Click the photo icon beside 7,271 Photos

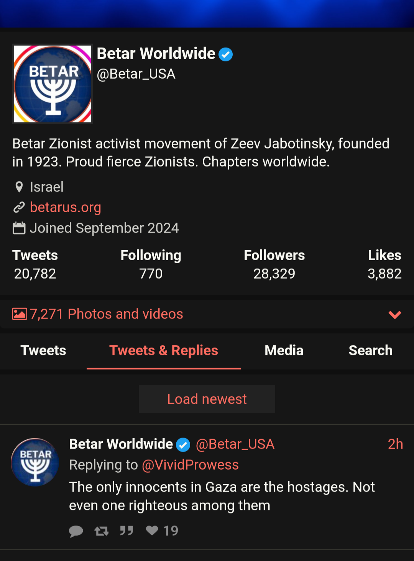20,314
